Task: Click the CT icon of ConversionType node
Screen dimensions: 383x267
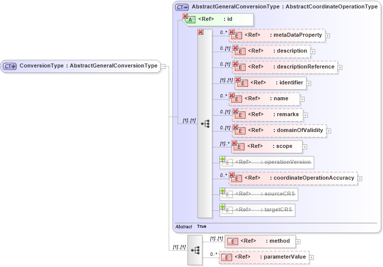Action: (10, 66)
